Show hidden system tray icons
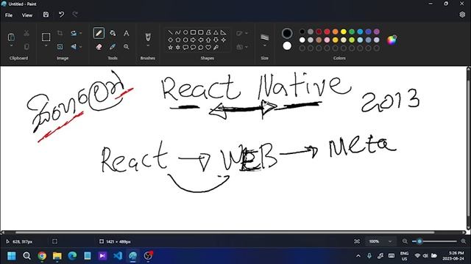471x264 pixels. 358,256
